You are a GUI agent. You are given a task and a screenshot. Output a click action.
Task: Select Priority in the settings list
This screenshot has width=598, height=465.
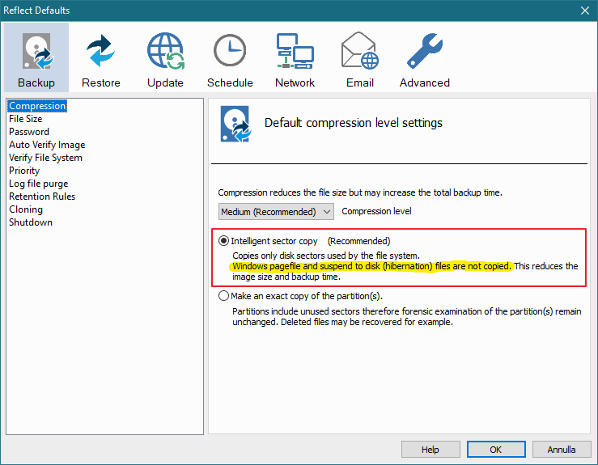pos(24,171)
